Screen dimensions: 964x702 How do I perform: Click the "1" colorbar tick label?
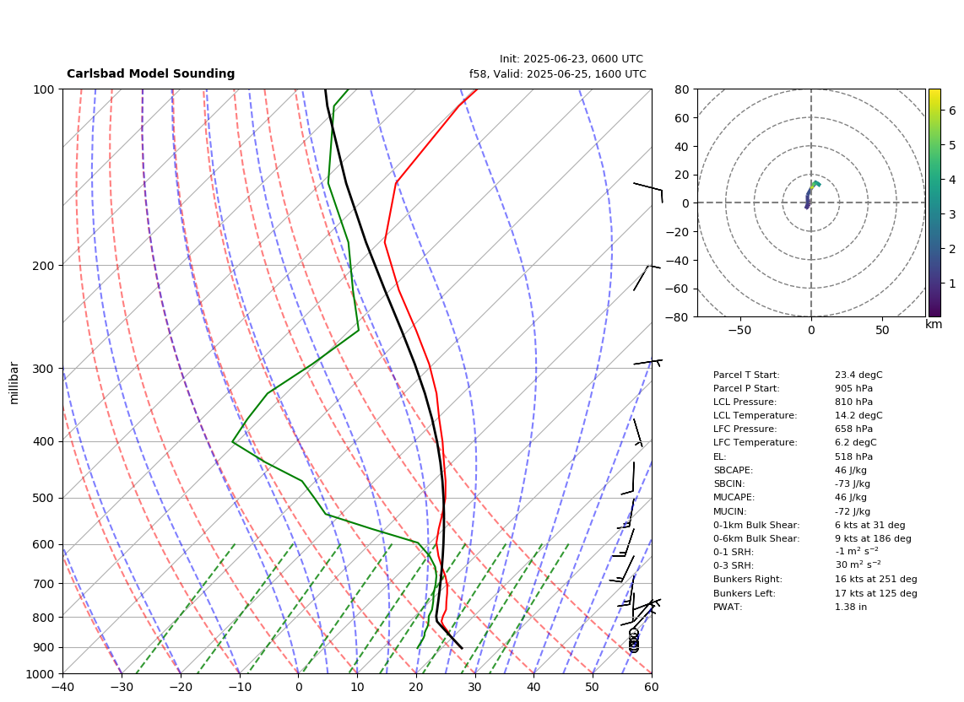point(952,284)
